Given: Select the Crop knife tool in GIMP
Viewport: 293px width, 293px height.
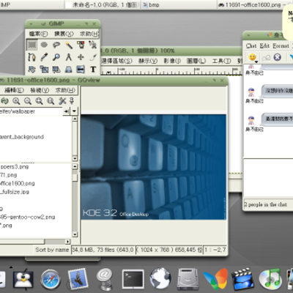Looking at the screenshot, I should click(93, 57).
